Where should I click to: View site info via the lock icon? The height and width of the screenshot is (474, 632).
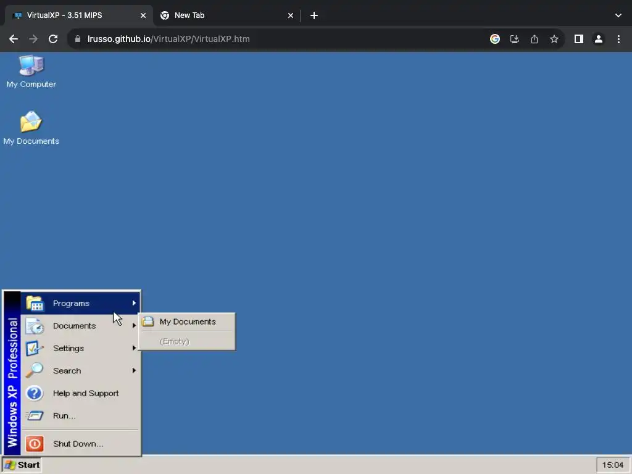click(x=78, y=39)
